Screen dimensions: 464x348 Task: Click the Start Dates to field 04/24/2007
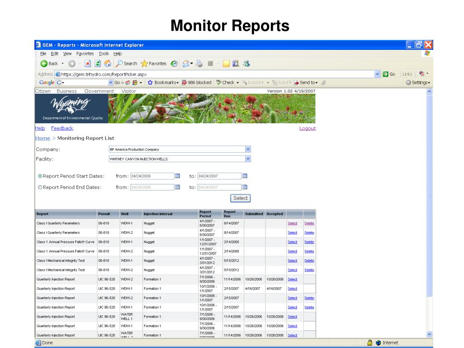click(219, 176)
